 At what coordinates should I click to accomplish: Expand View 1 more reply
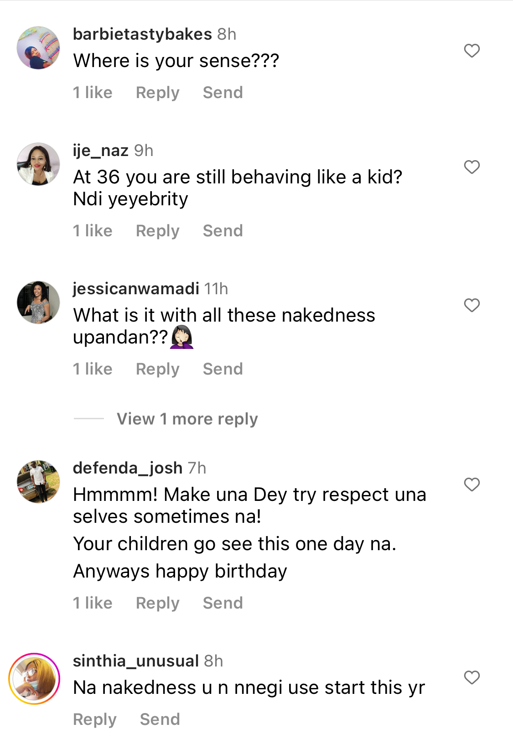187,419
